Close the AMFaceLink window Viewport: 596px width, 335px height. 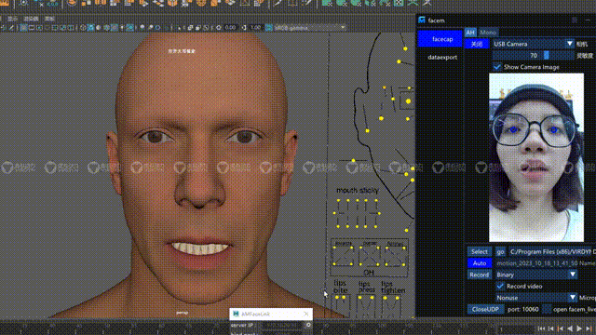306,314
